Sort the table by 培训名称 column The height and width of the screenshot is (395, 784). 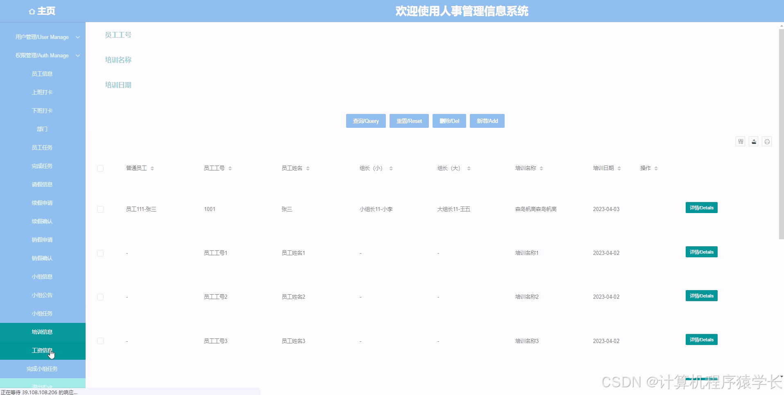pos(542,168)
